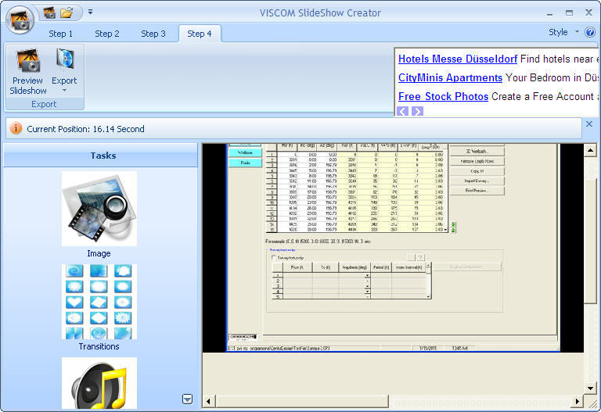Switch to the Step 1 tab
This screenshot has width=601, height=412.
click(60, 34)
